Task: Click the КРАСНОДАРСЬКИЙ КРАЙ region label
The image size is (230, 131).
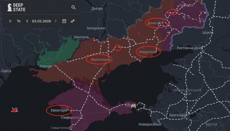Action: [187, 92]
